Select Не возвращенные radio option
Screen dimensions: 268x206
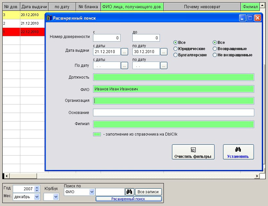[215, 55]
